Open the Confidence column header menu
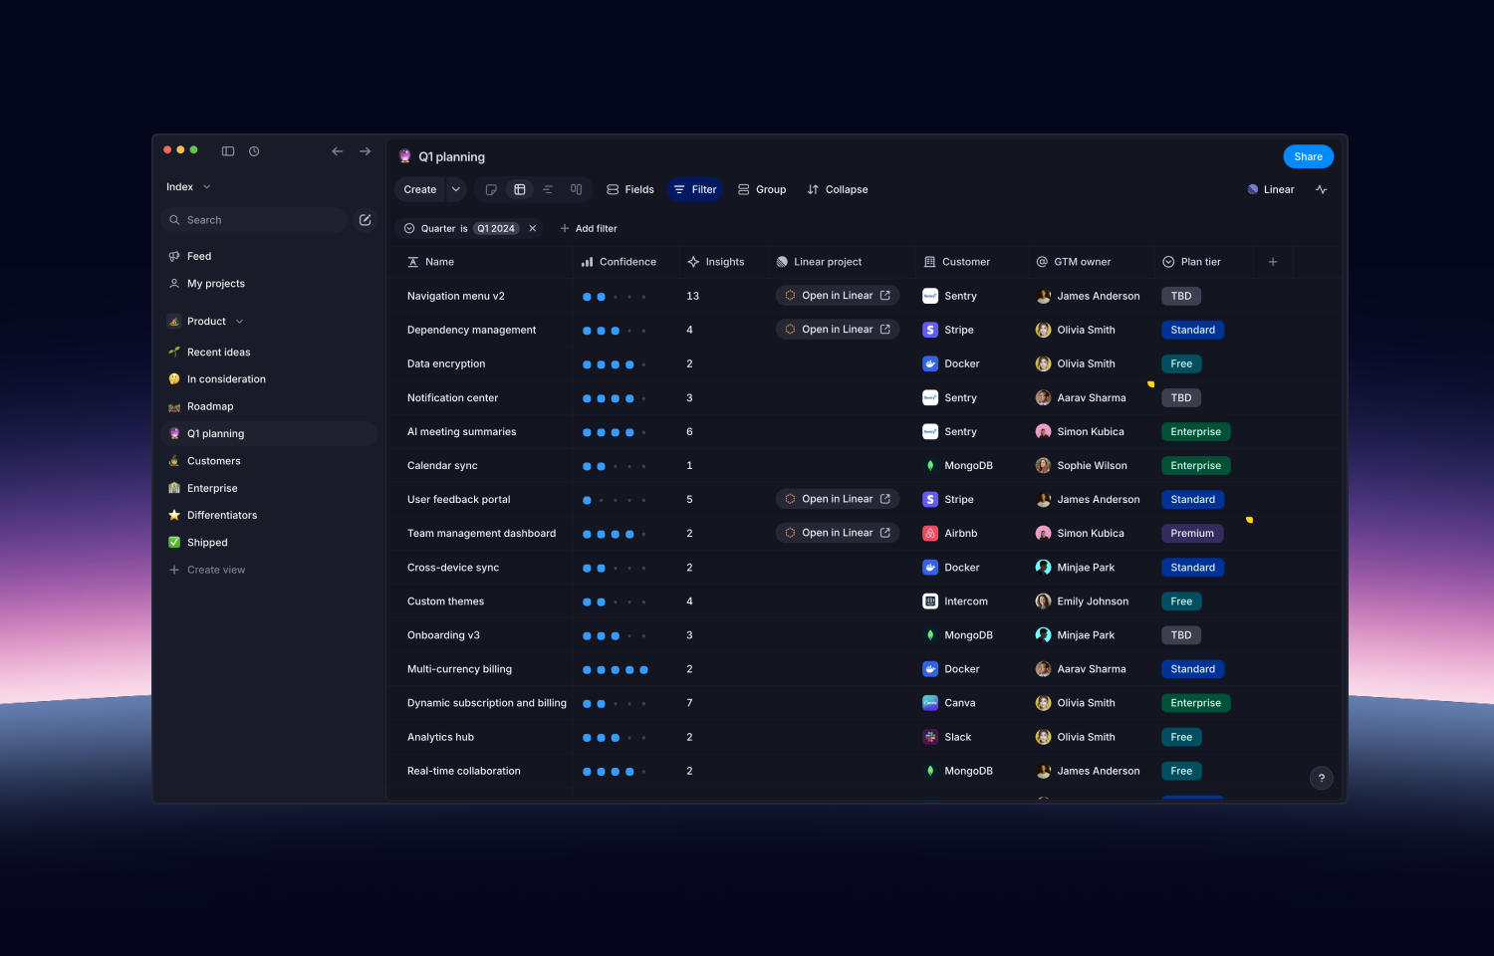The height and width of the screenshot is (956, 1494). 619,262
